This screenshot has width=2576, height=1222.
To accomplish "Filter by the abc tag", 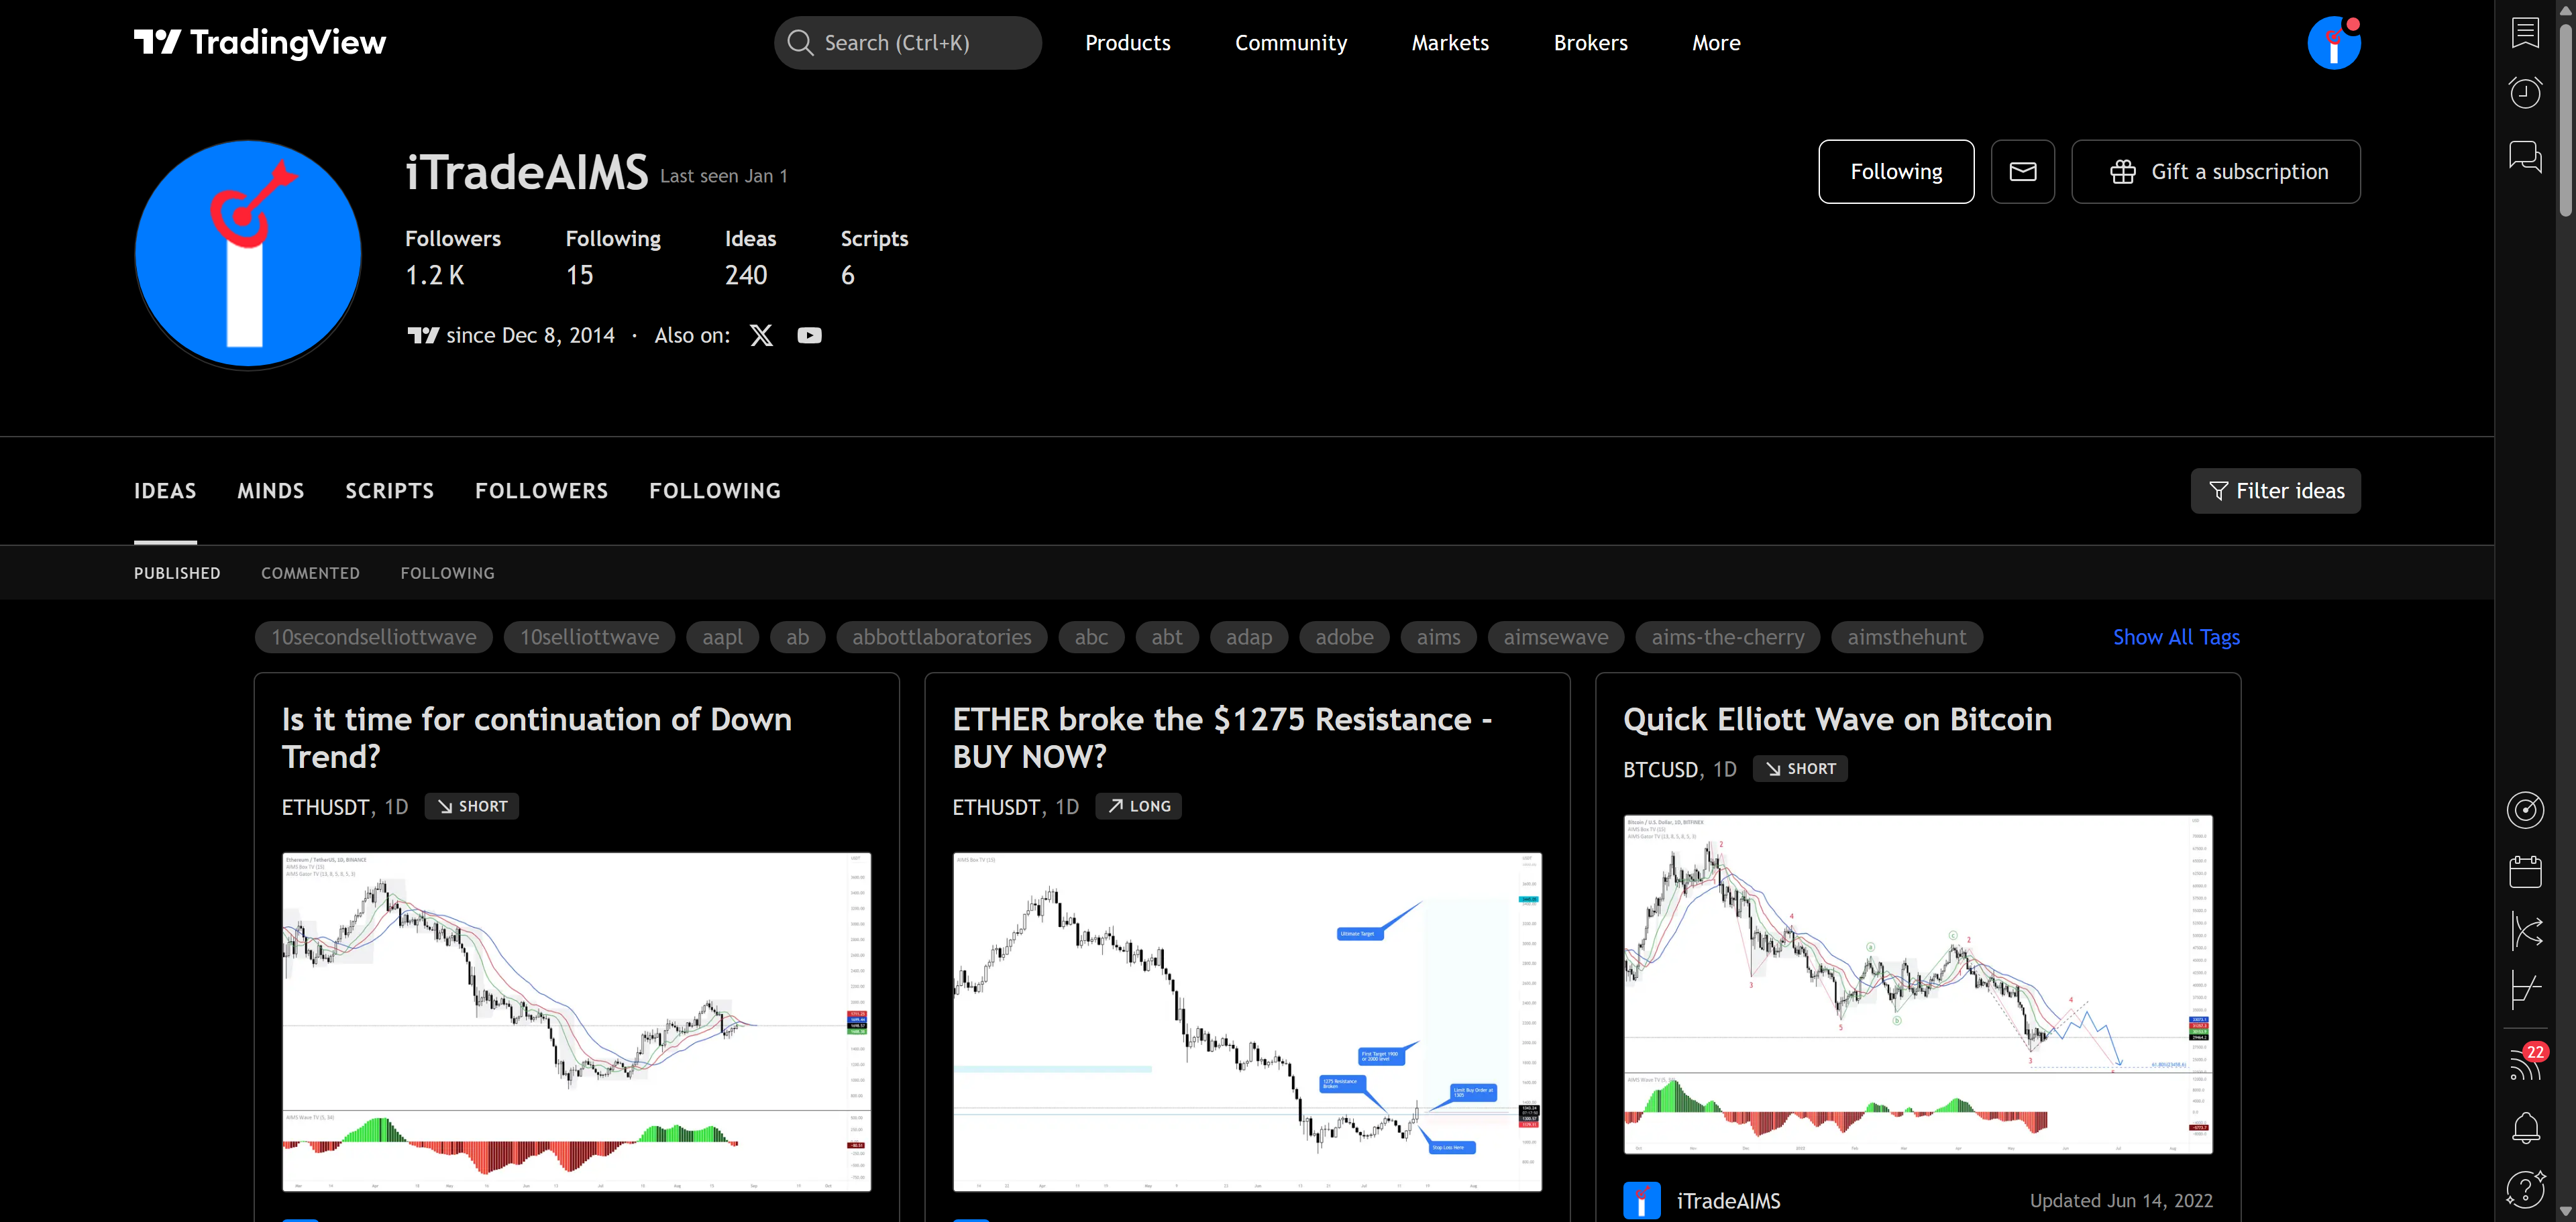I will (x=1091, y=637).
